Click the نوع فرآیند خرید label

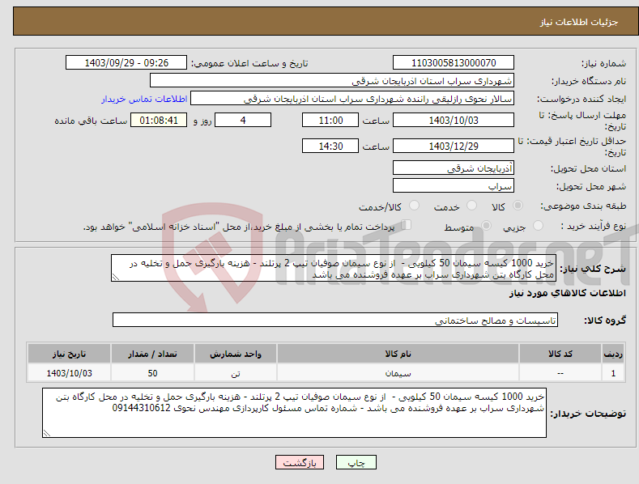(x=594, y=226)
